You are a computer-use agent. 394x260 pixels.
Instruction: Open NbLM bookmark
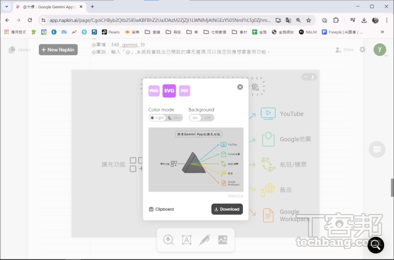pyautogui.click(x=308, y=32)
